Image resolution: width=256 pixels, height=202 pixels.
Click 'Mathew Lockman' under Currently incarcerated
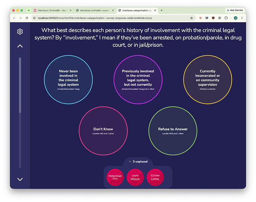[x=208, y=89]
